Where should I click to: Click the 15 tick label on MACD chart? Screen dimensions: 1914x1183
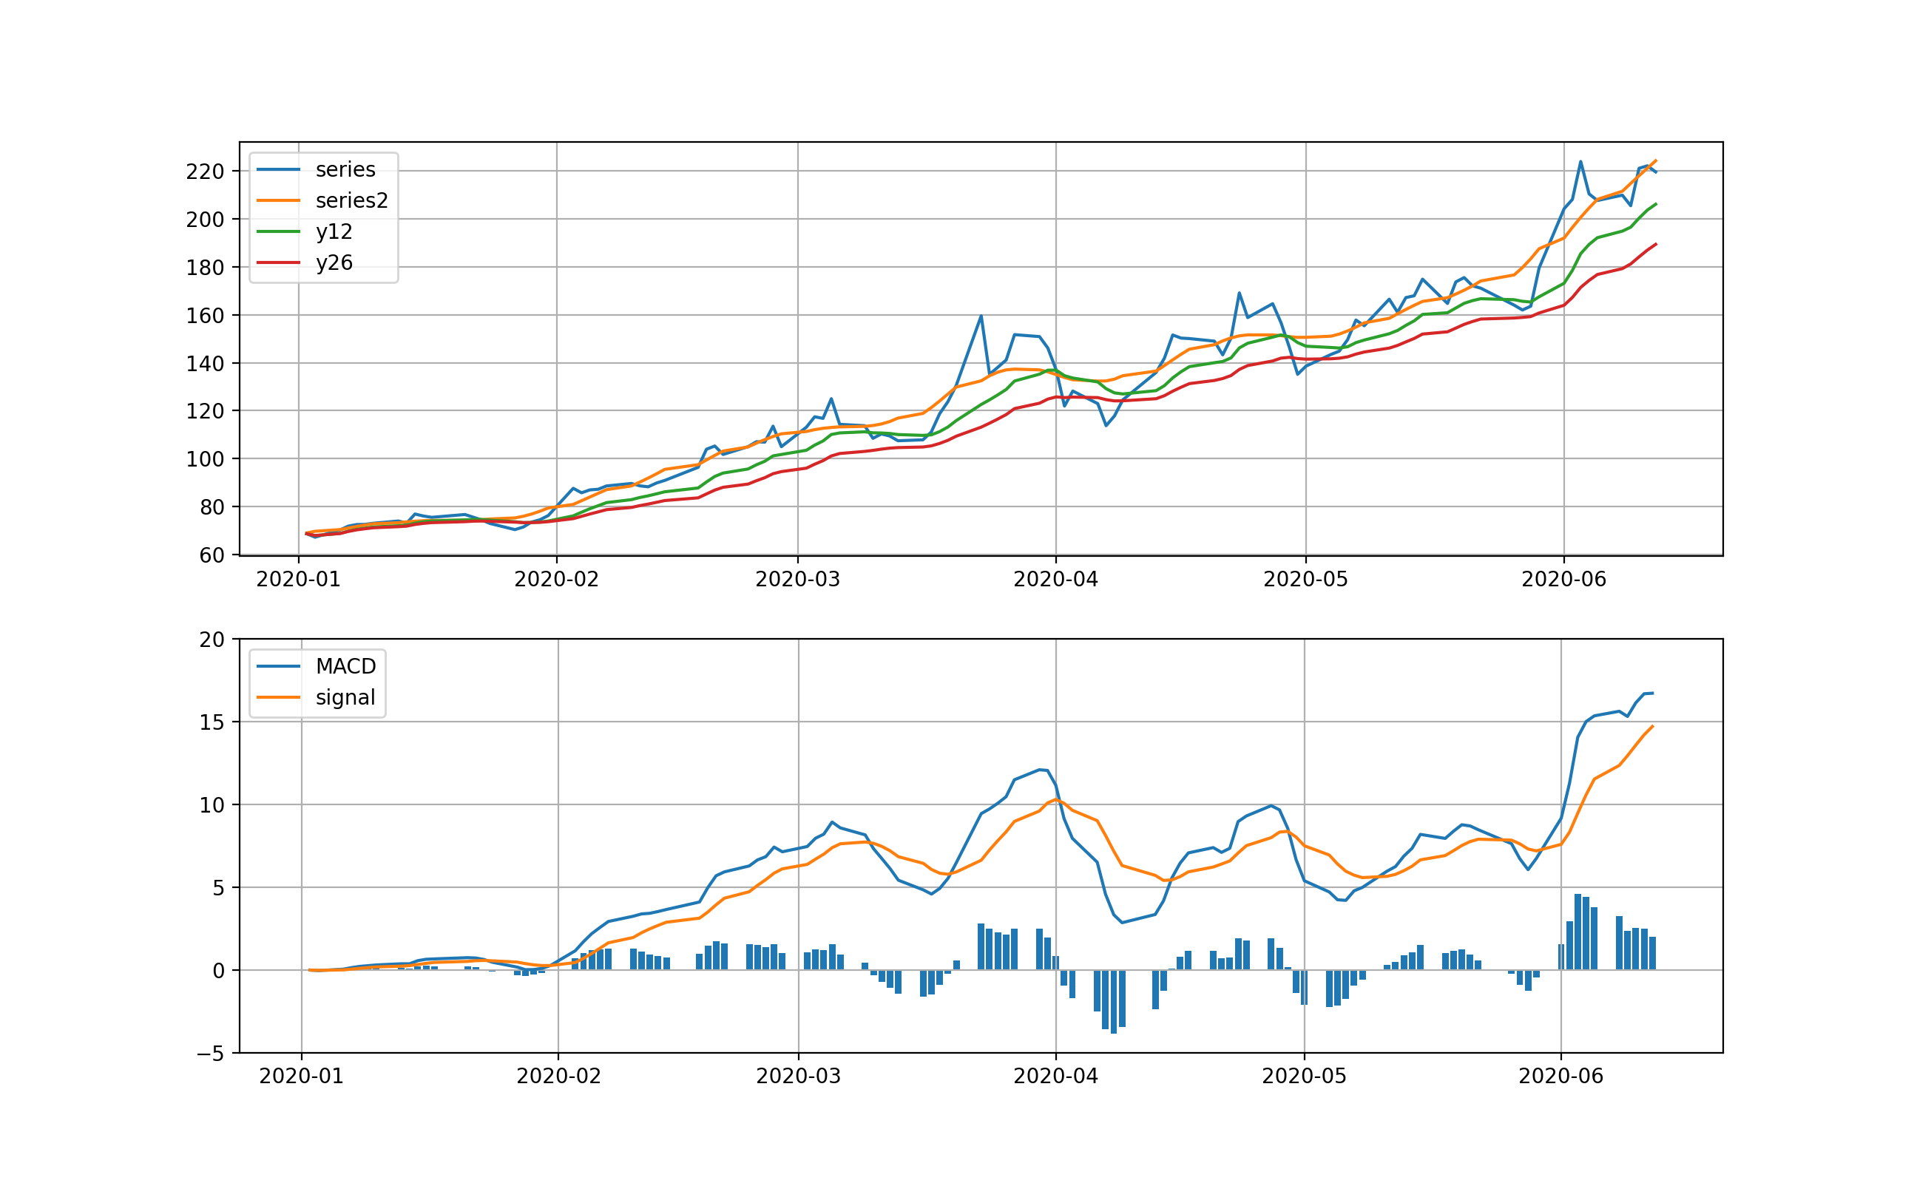click(212, 723)
